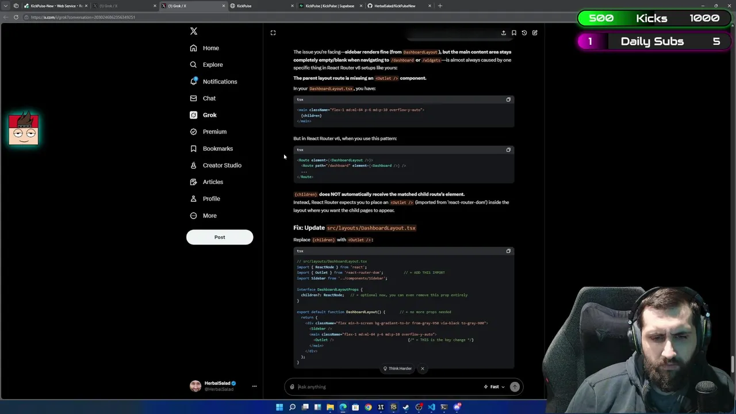Switch to the inactive Grok / X tab
The width and height of the screenshot is (736, 414).
pos(124,6)
